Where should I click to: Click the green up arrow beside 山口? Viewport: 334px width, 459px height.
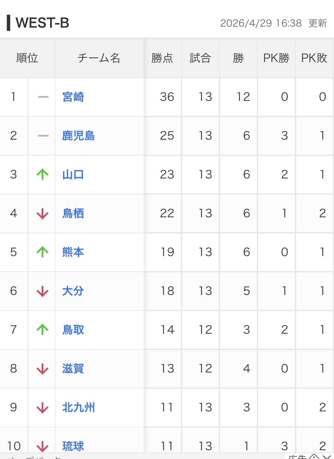tap(42, 174)
